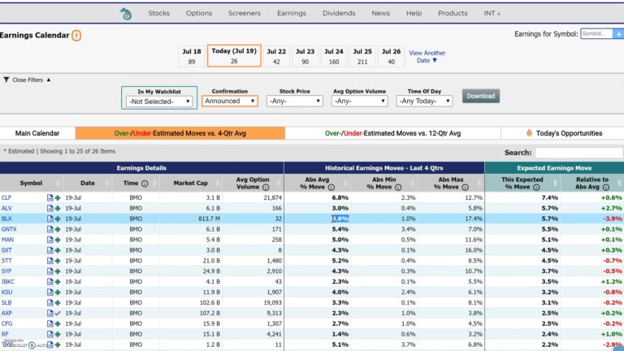Open the Earnings Calendar help question icon
The height and width of the screenshot is (351, 624).
coord(76,36)
